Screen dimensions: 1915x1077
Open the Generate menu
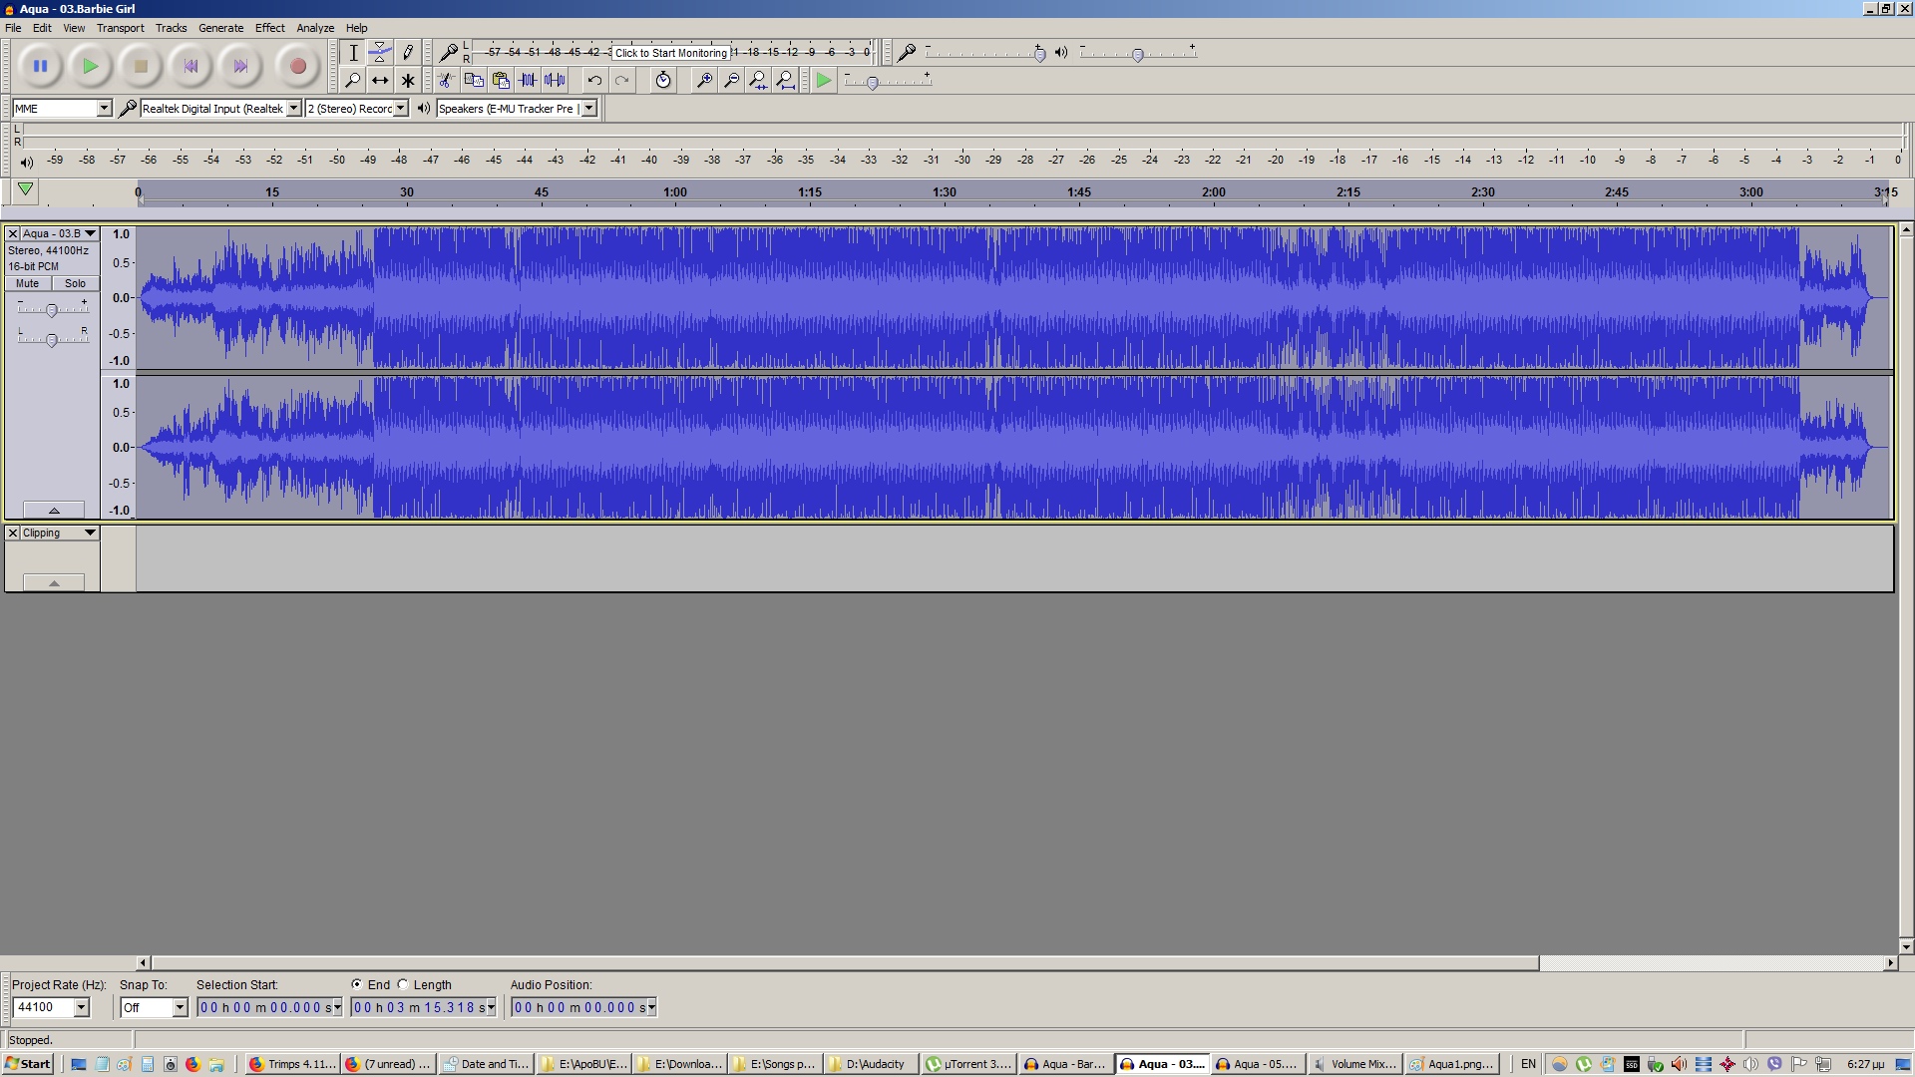click(x=220, y=28)
